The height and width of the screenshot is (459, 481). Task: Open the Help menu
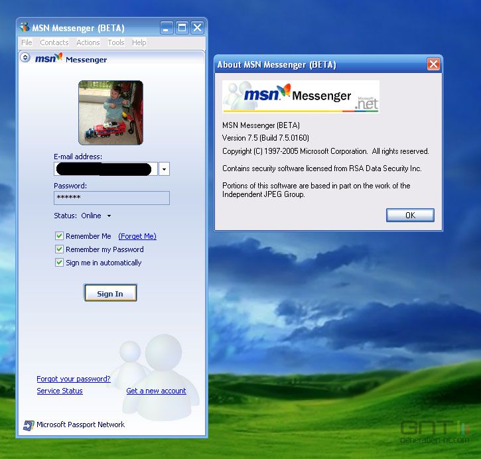click(x=139, y=42)
